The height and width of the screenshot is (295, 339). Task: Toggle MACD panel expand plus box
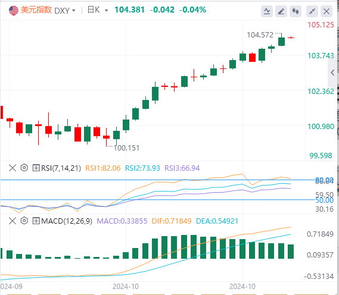click(x=36, y=221)
